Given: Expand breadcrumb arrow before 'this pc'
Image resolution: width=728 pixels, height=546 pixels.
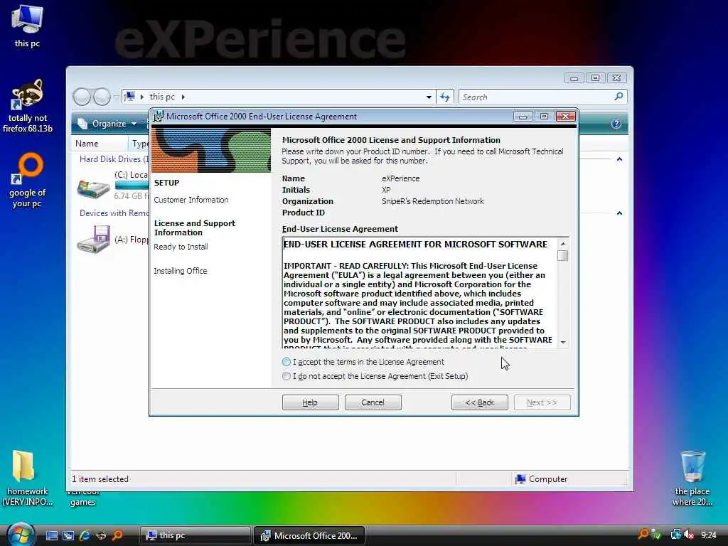Looking at the screenshot, I should tap(142, 97).
